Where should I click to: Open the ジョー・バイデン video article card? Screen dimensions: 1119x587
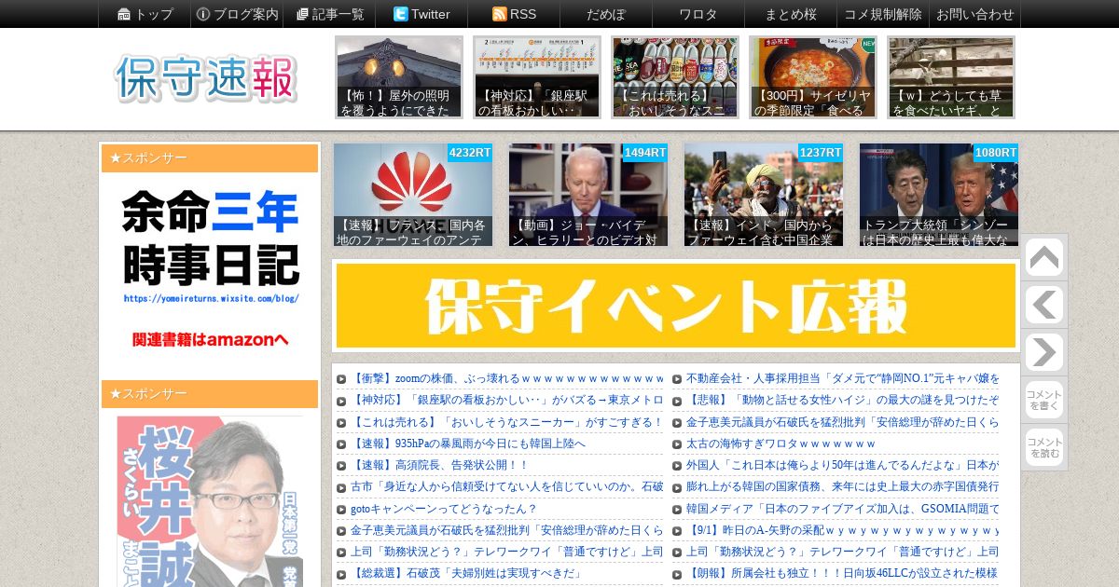(x=588, y=195)
